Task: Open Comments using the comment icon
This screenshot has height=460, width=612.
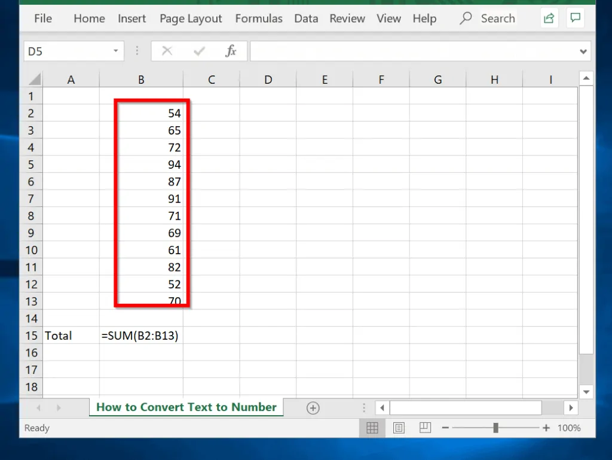Action: [x=575, y=19]
